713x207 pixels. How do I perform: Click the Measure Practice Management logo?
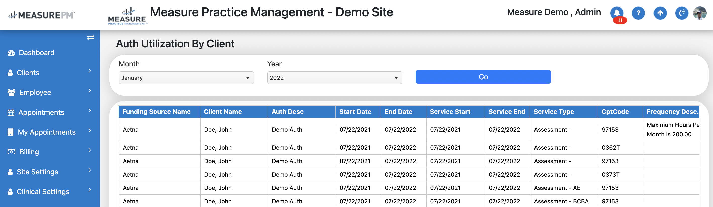(127, 16)
